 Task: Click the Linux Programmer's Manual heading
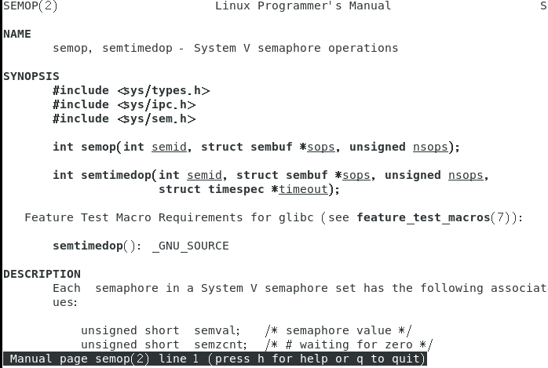tap(302, 6)
